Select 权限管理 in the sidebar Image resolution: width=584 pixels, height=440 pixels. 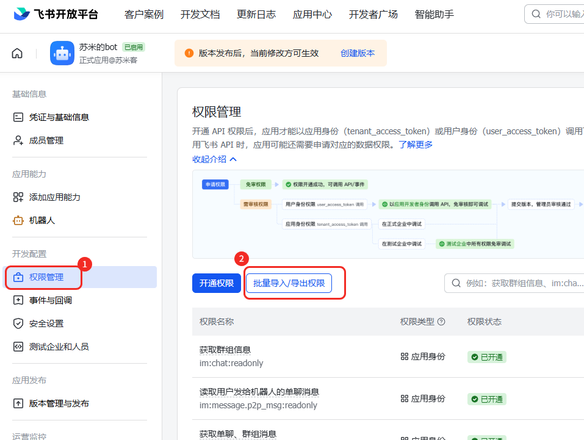coord(46,277)
